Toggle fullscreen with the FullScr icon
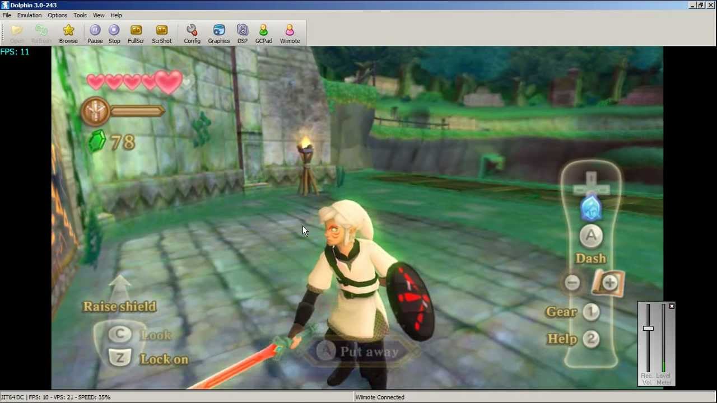Screen dimensions: 717x403 point(136,34)
